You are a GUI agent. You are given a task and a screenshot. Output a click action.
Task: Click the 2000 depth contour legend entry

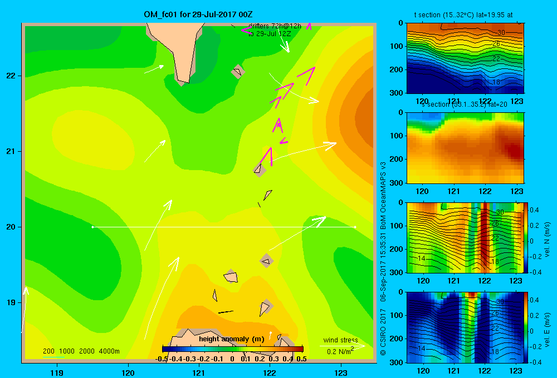click(87, 351)
